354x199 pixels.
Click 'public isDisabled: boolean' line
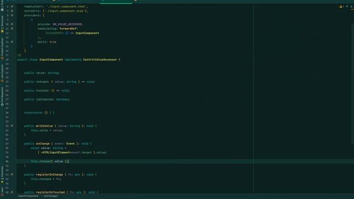pyautogui.click(x=47, y=99)
